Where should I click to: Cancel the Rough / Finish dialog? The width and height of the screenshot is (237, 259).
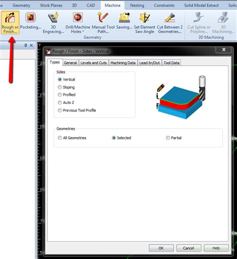[188, 248]
